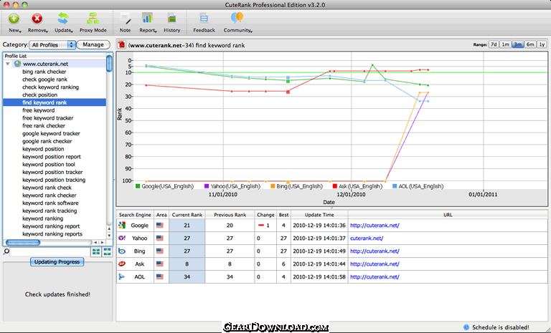Screen dimensions: 551x333
Task: Set chart range to 6m
Action: (530, 44)
